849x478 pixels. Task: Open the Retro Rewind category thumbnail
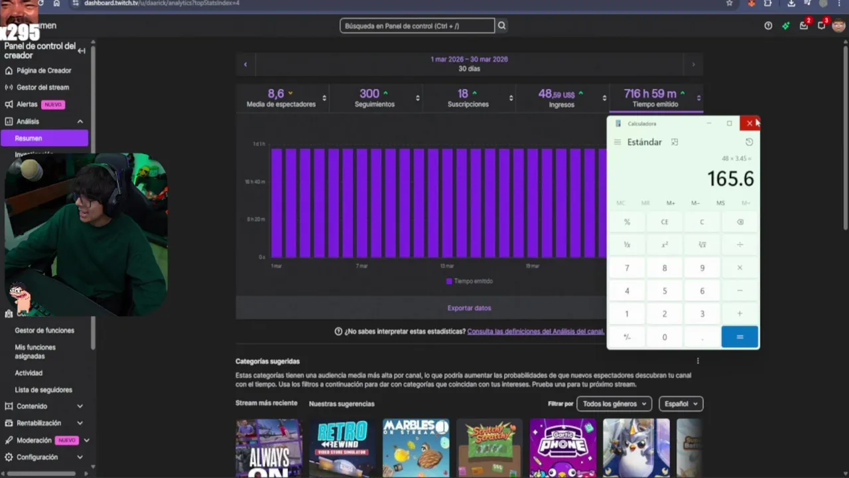(342, 447)
